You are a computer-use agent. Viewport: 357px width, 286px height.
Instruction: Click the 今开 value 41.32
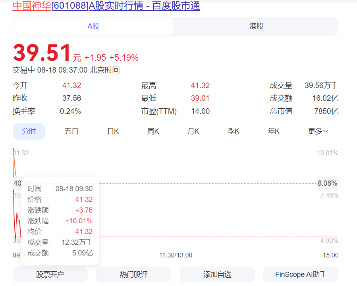click(x=71, y=85)
